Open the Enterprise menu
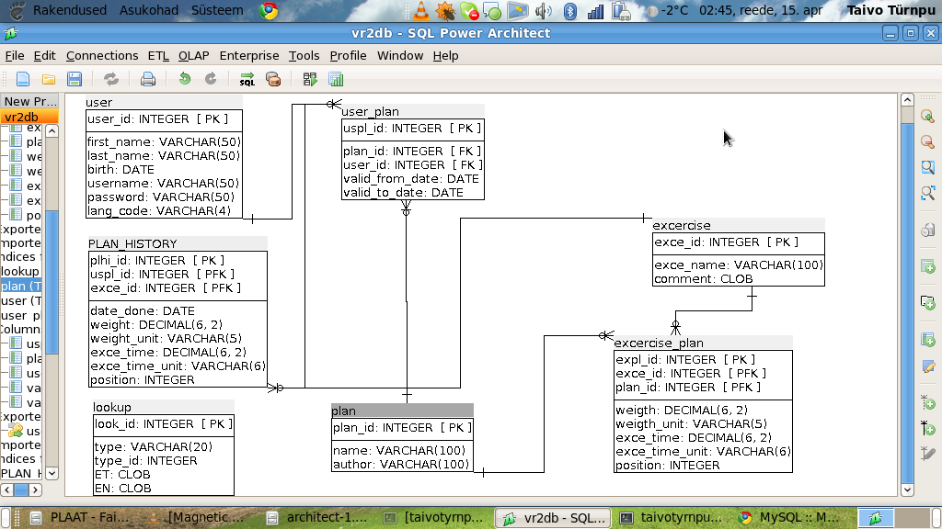 pyautogui.click(x=249, y=56)
